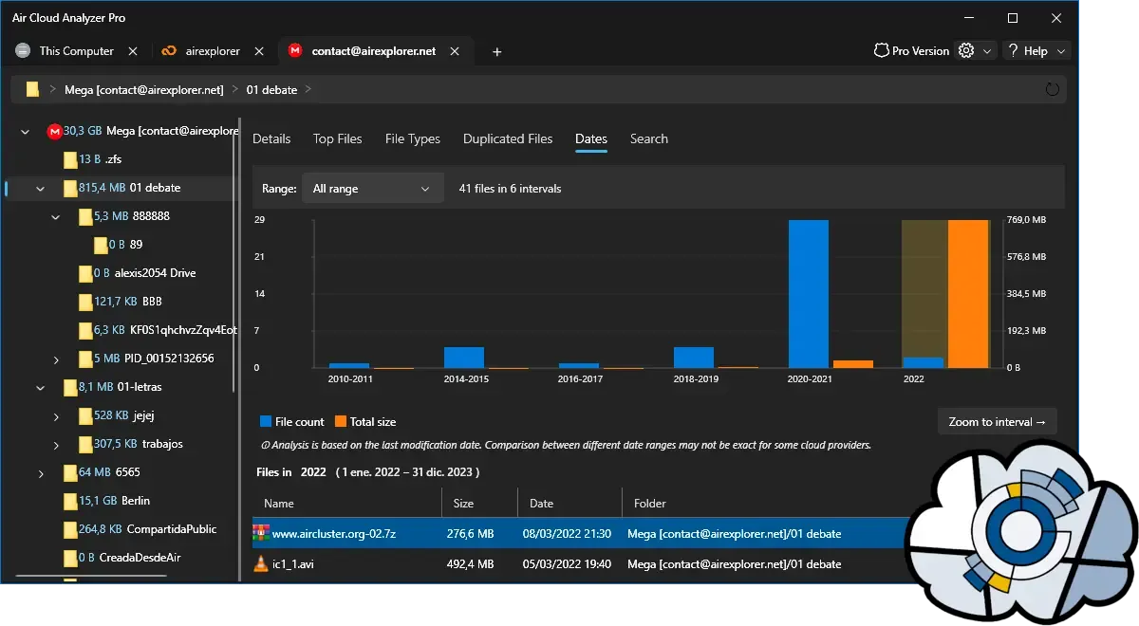Switch to the Top Files tab
1139x626 pixels.
pyautogui.click(x=338, y=138)
